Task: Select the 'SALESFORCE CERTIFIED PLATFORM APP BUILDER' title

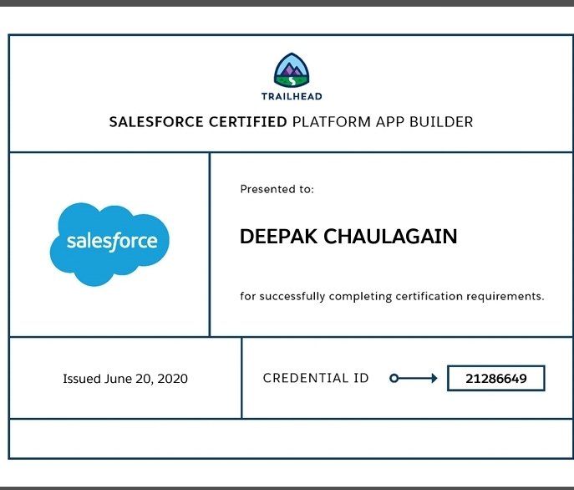Action: pos(291,122)
